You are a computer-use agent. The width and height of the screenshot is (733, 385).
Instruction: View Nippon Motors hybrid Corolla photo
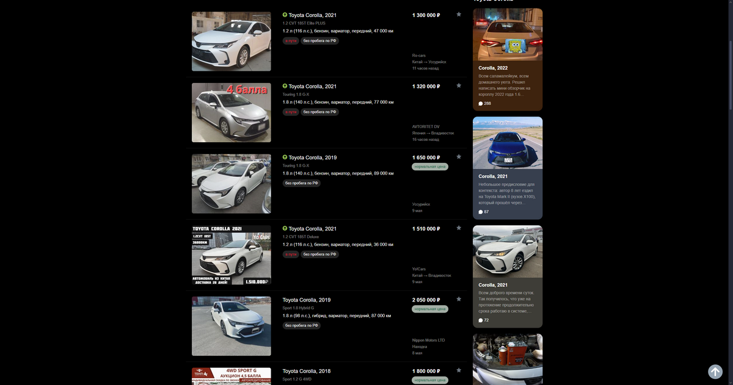pyautogui.click(x=232, y=326)
